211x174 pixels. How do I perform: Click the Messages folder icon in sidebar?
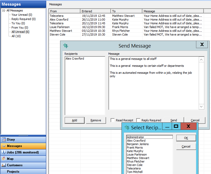(x=4, y=146)
